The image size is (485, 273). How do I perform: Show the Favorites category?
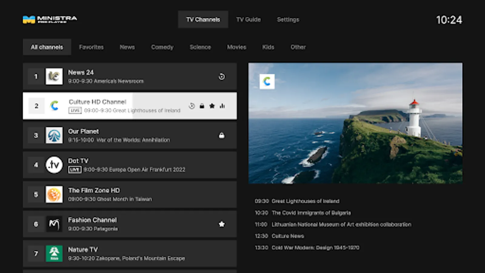pyautogui.click(x=91, y=47)
